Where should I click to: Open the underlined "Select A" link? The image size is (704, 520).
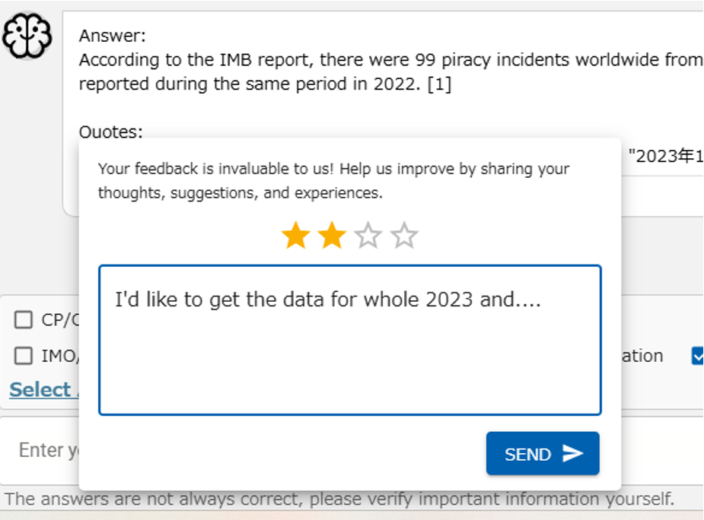tap(40, 390)
